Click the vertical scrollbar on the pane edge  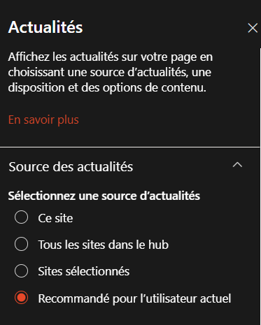coord(260,187)
